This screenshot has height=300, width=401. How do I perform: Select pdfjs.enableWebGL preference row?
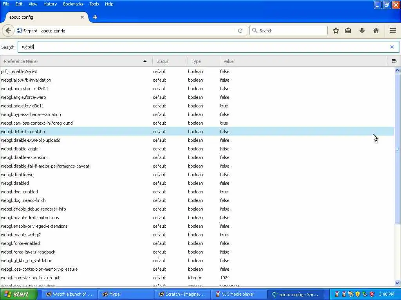(x=197, y=71)
